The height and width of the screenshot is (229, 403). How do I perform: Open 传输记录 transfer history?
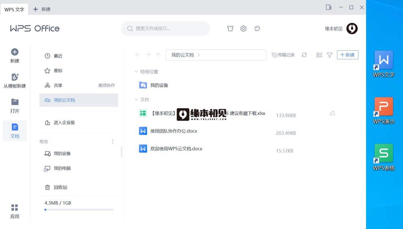click(283, 55)
